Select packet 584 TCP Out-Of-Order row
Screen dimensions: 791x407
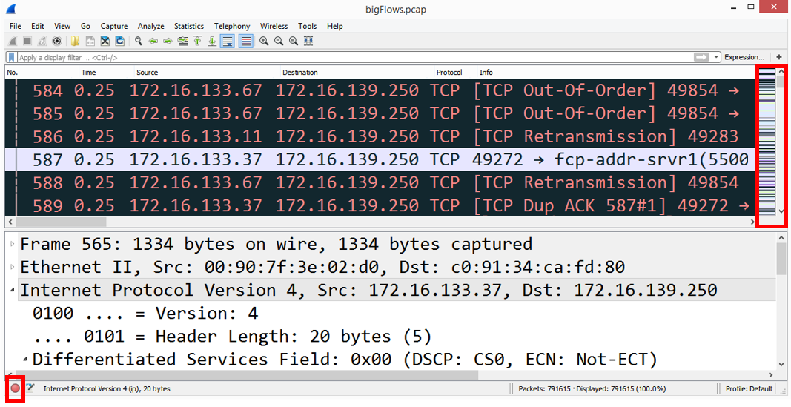(380, 90)
